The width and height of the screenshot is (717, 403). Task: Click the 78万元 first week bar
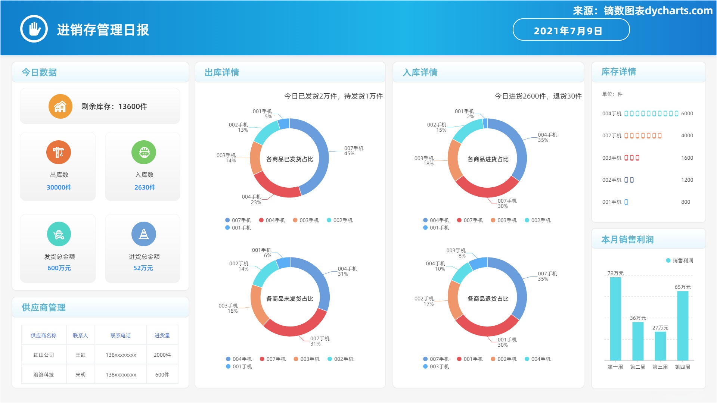(x=615, y=319)
